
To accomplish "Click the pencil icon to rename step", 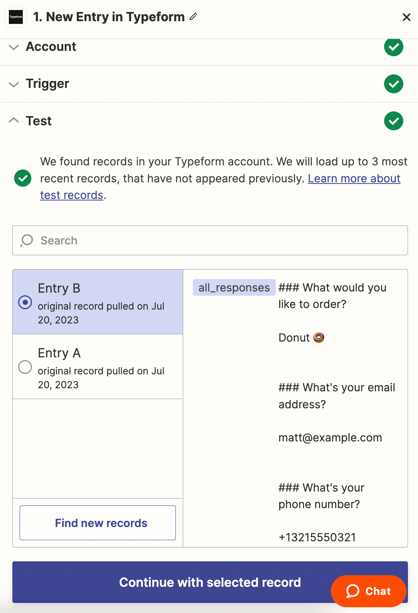I will (194, 17).
